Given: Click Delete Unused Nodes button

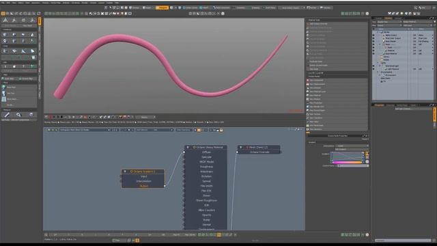Looking at the screenshot, I should pyautogui.click(x=337, y=66).
